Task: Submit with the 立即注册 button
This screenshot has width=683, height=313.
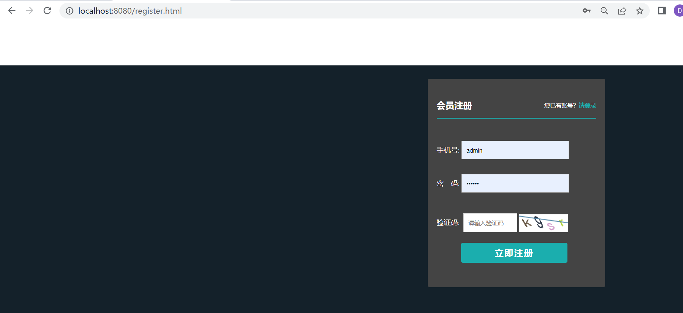Action: [514, 253]
